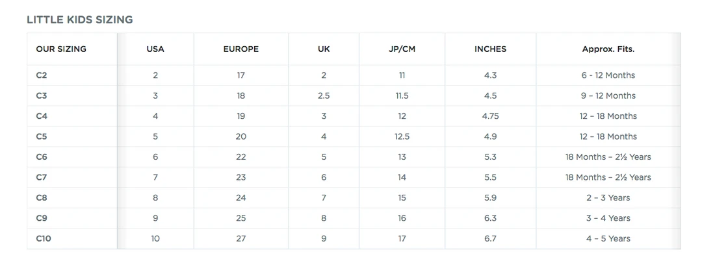
Task: Click the 6 - 12 Months cell
Action: coord(608,75)
